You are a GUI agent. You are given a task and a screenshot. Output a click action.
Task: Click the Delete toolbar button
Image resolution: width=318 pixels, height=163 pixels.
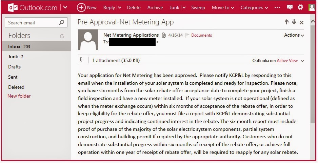pyautogui.click(x=134, y=8)
